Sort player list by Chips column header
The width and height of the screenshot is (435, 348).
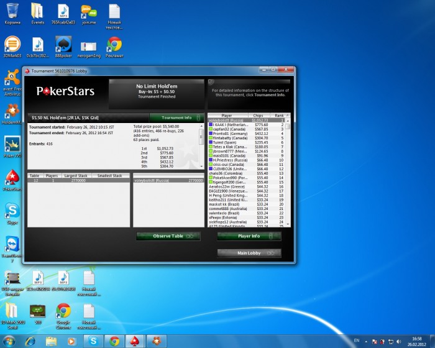[x=258, y=116]
